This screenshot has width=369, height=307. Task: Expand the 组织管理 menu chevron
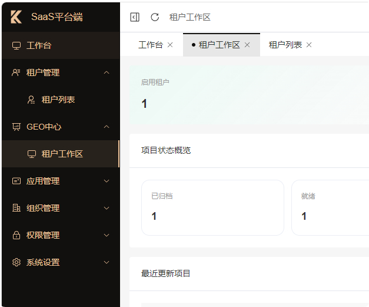point(107,208)
